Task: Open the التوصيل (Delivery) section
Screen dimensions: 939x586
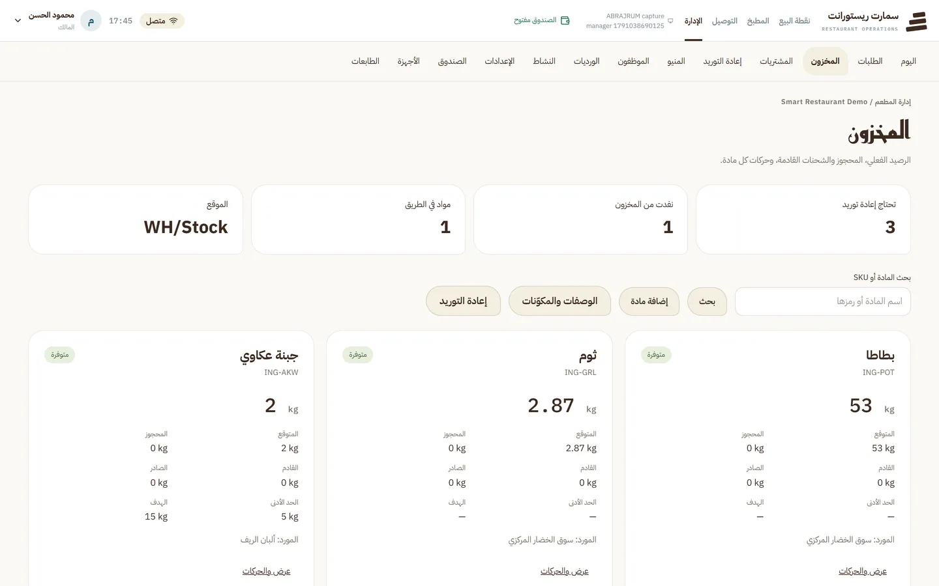Action: 724,21
